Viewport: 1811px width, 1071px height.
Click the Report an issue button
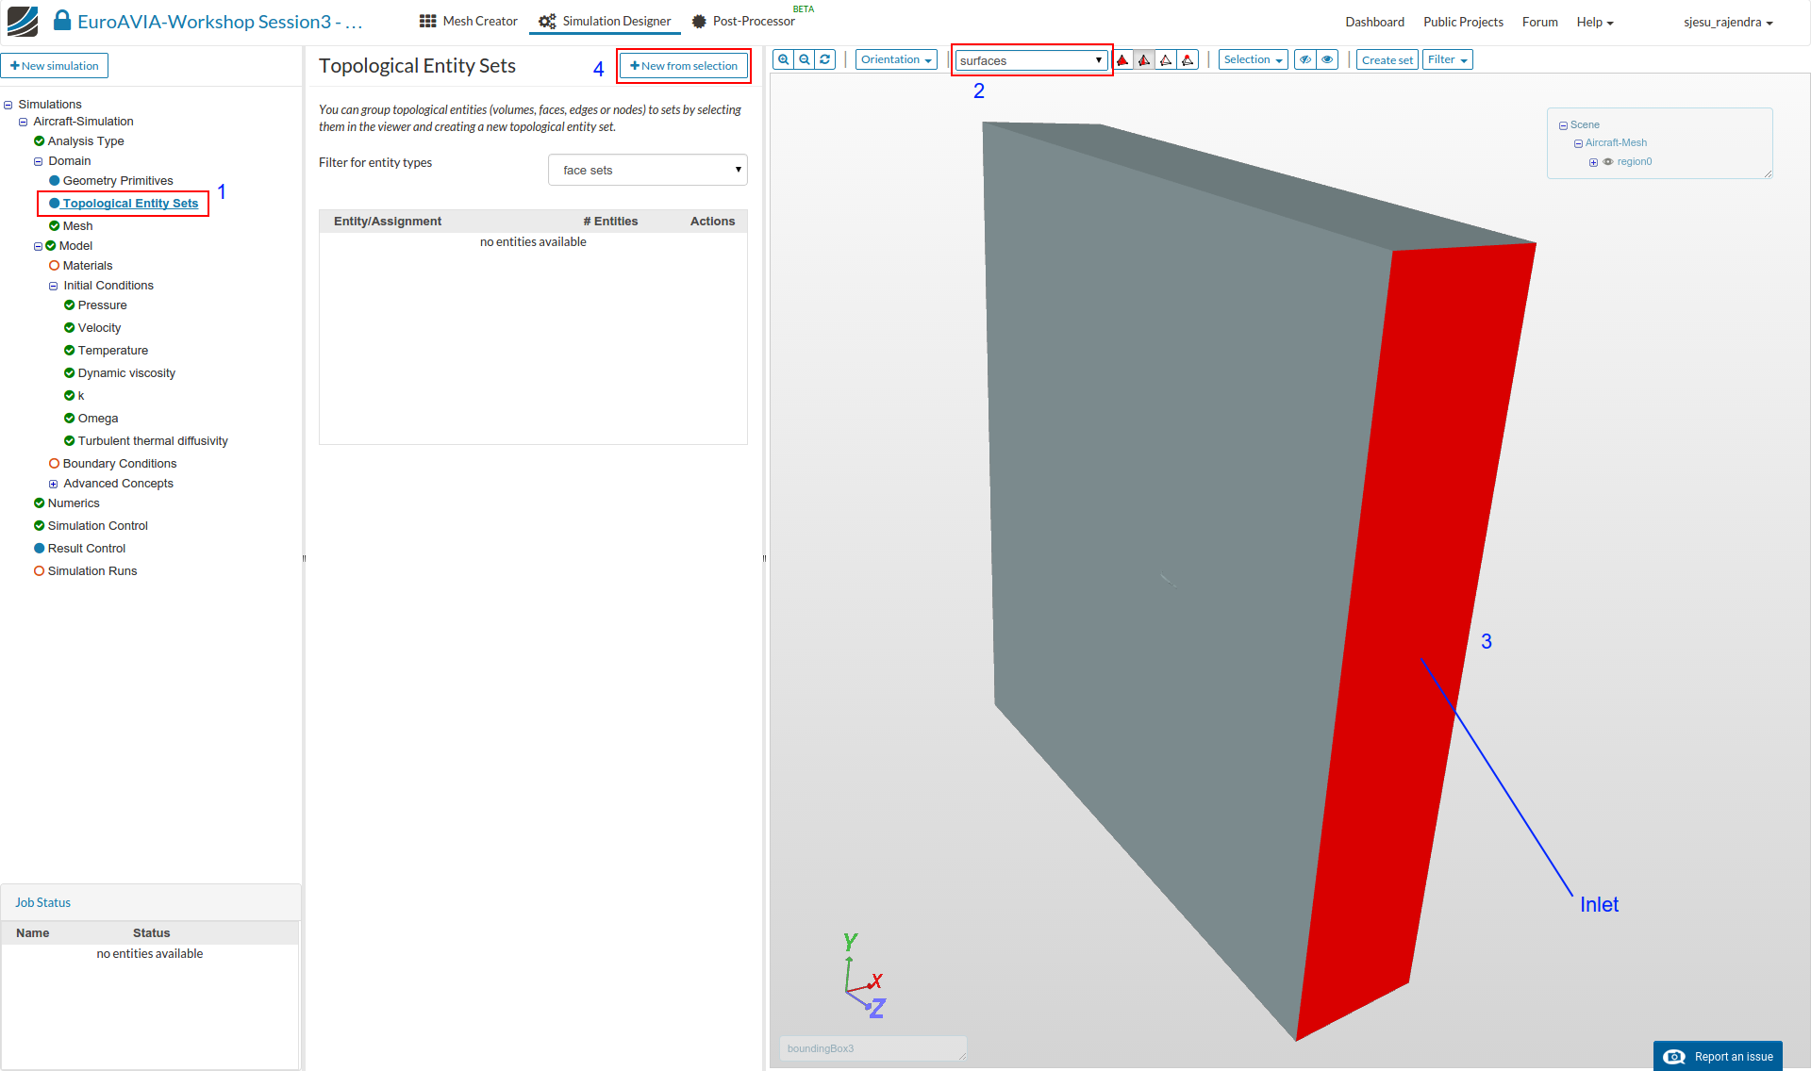coord(1718,1056)
